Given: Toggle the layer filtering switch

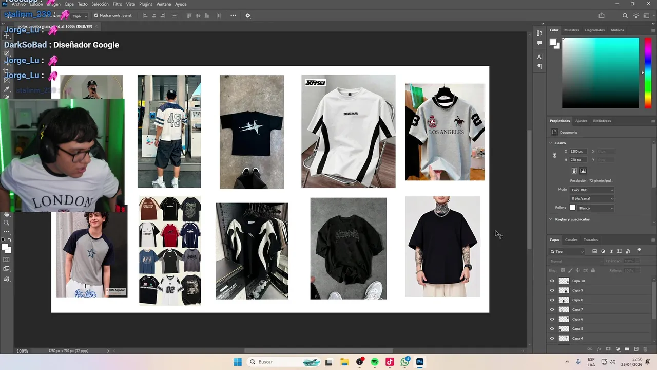Looking at the screenshot, I should pyautogui.click(x=639, y=250).
